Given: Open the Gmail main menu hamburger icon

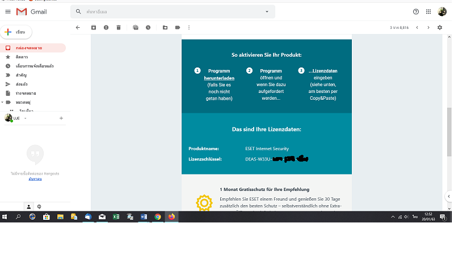Looking at the screenshot, I should point(8,11).
